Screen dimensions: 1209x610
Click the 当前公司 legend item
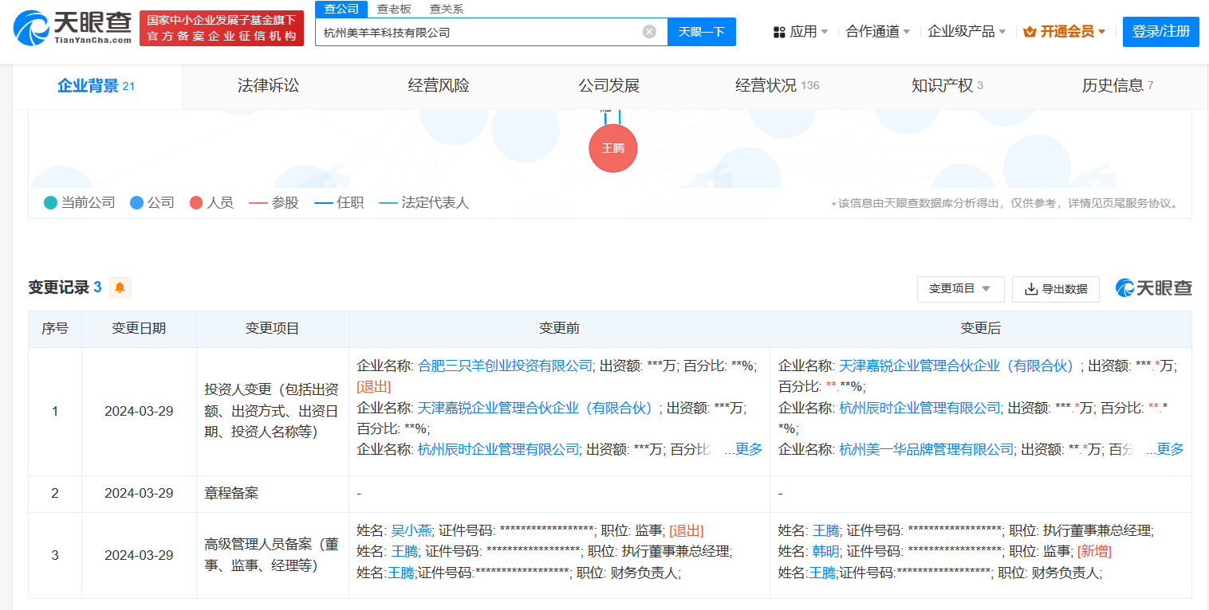click(x=80, y=203)
